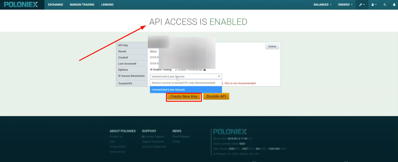
Task: Check the Enable Withdrawals checkbox
Action: point(176,69)
